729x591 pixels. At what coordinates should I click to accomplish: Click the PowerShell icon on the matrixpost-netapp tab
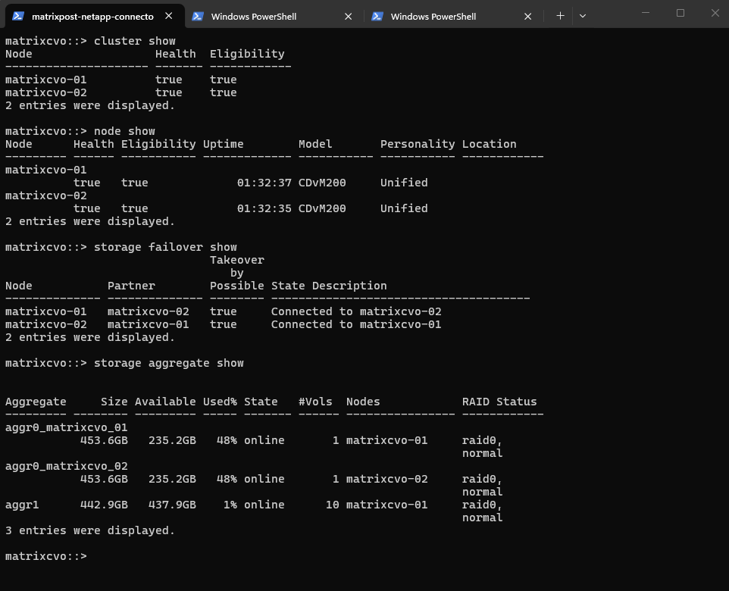tap(18, 16)
